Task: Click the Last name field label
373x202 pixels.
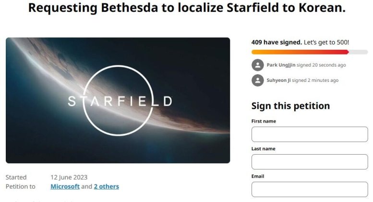Action: click(x=263, y=149)
